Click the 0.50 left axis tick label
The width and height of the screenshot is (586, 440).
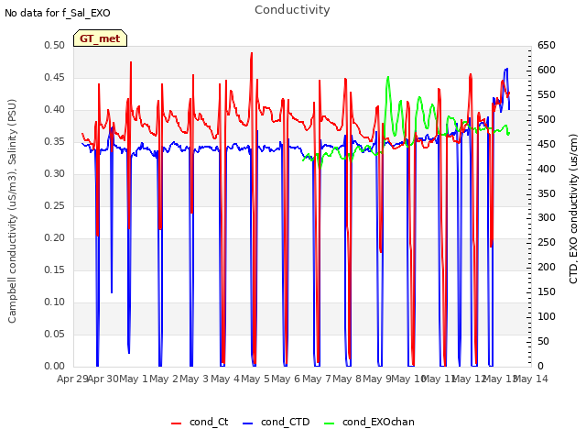click(55, 45)
